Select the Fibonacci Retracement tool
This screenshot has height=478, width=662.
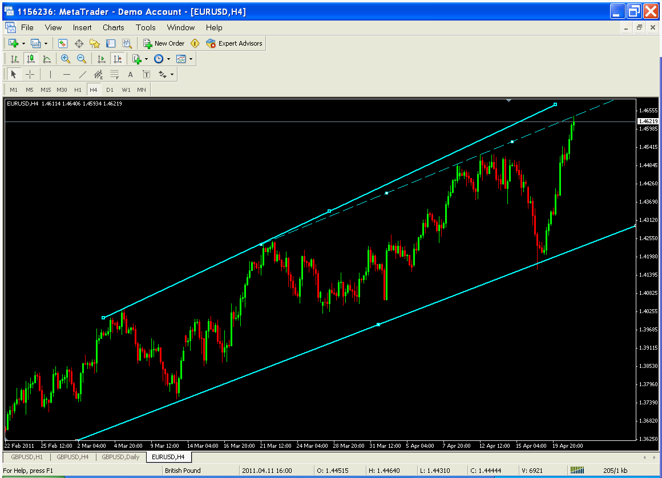pyautogui.click(x=115, y=74)
